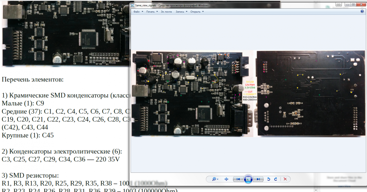Viewport: 367px width, 192px height.
Task: Click the 'C3, C25, C27, C29, C34, C36 — 220 35V' line
Action: (x=61, y=159)
